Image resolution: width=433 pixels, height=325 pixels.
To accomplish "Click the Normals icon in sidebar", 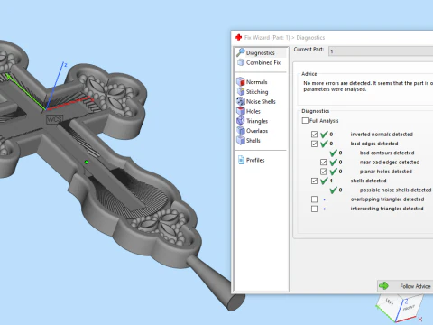I will 241,81.
